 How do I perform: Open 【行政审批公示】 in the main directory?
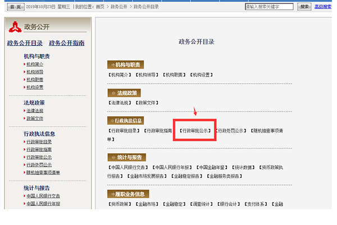tap(194, 130)
